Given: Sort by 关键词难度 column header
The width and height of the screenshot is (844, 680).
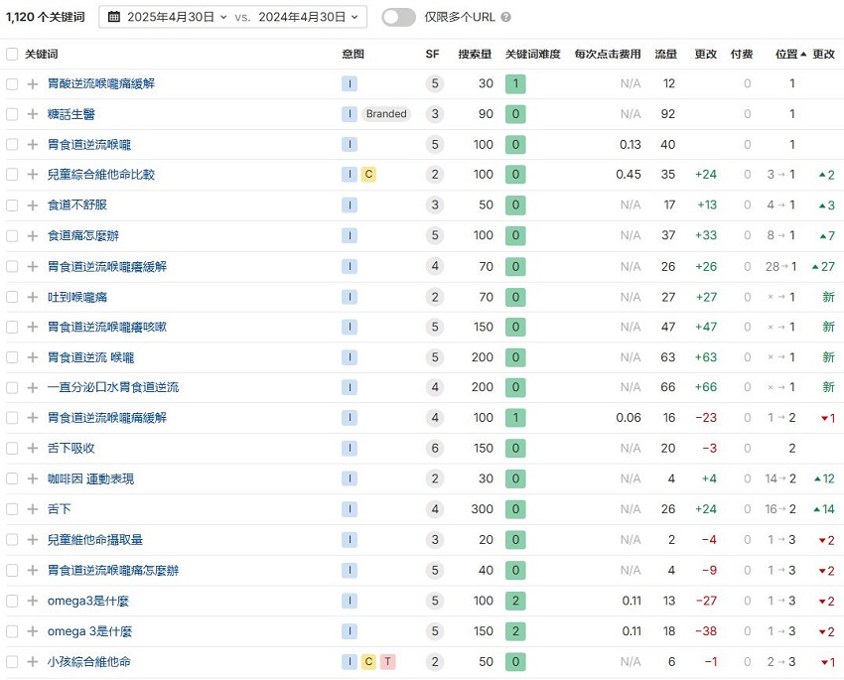Looking at the screenshot, I should point(533,54).
